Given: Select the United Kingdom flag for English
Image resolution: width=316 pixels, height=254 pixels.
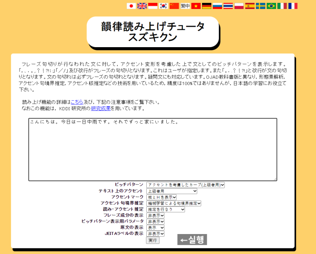Looking at the screenshot, I should click(x=142, y=6).
